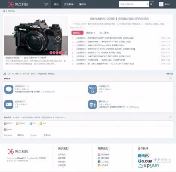Open the Nexus 5 board icon
The width and height of the screenshot is (176, 172).
(x=93, y=89)
